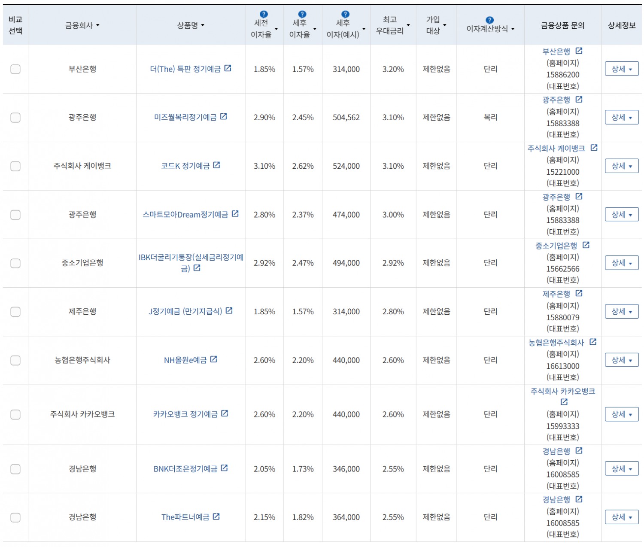Screen dimensions: 644x547
Task: Check compare box for The파트너예금 row
Action: point(15,518)
